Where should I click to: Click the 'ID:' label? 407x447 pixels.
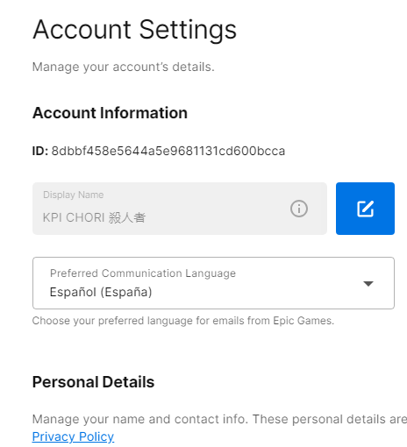(x=40, y=151)
